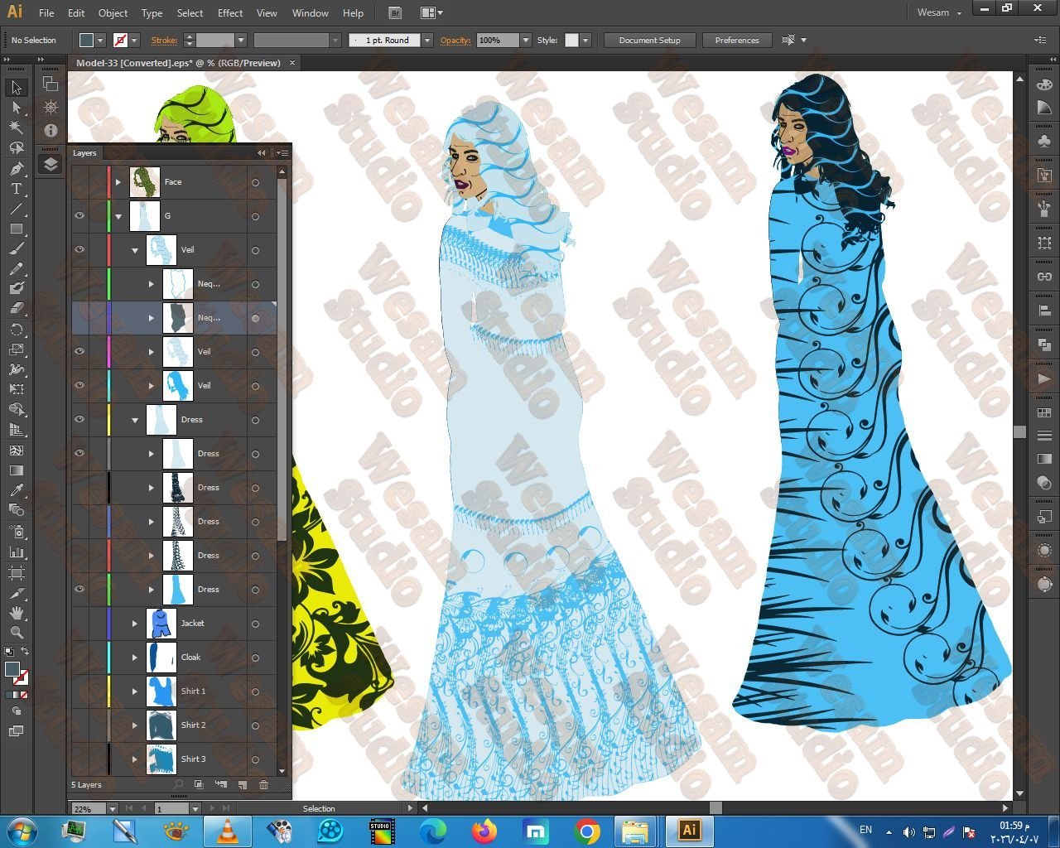Show the Shirt 1 layer
The height and width of the screenshot is (848, 1060).
tap(79, 691)
